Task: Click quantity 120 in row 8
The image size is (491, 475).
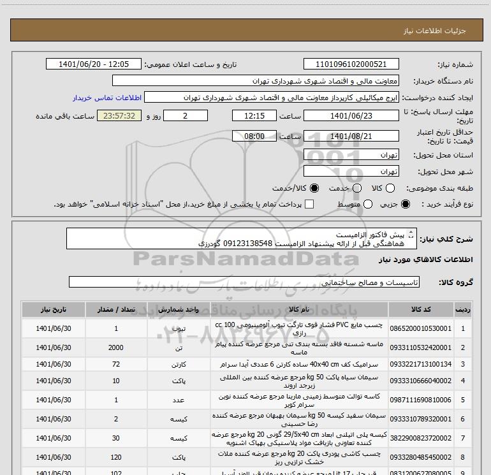Action: 116,457
